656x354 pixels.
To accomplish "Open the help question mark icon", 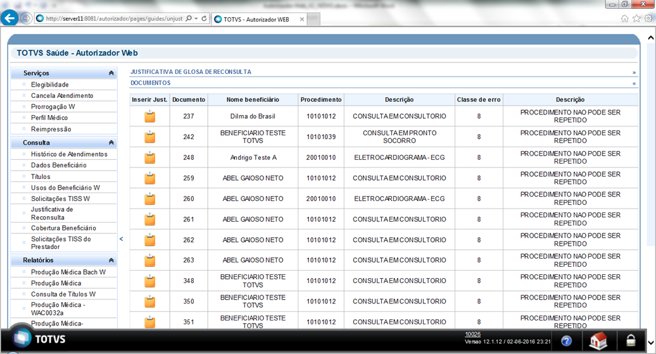I will pyautogui.click(x=567, y=341).
